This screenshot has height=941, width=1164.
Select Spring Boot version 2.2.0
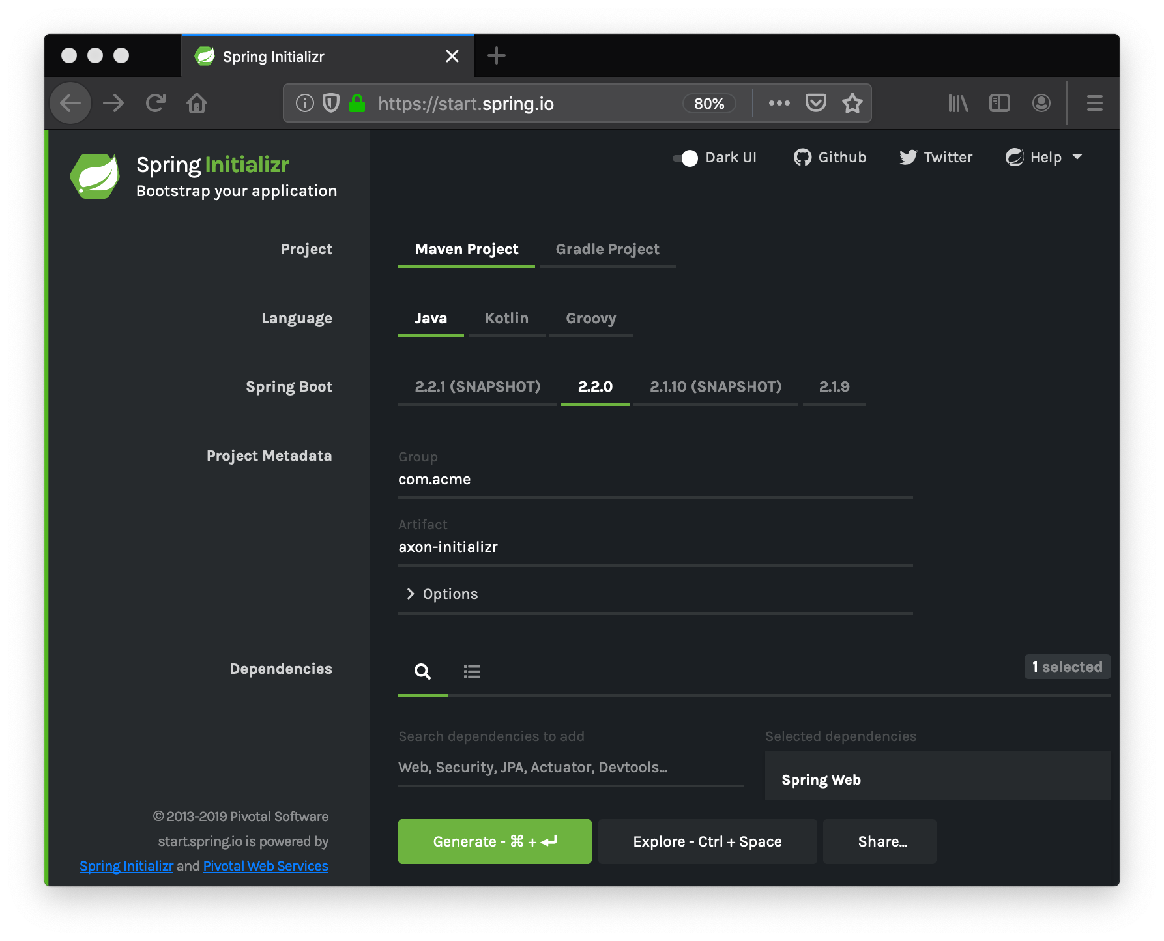click(x=595, y=387)
